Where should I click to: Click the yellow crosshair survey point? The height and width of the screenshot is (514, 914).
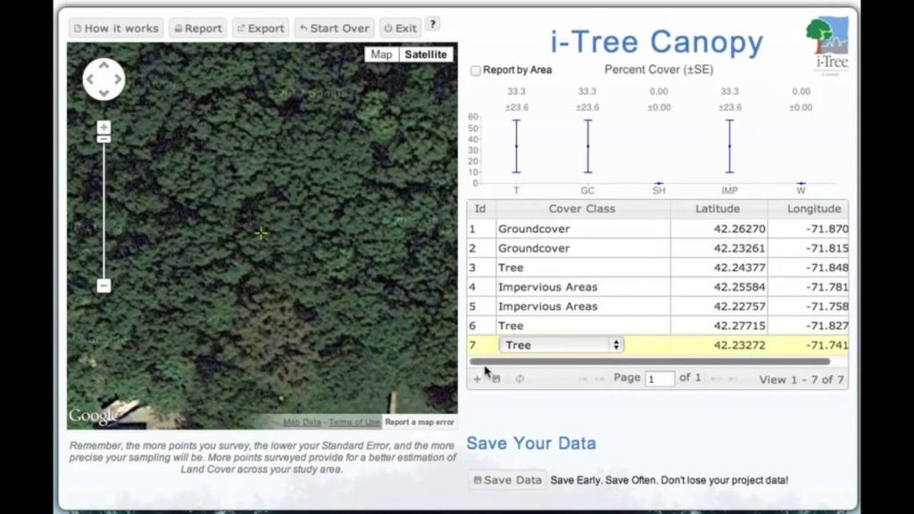point(262,233)
